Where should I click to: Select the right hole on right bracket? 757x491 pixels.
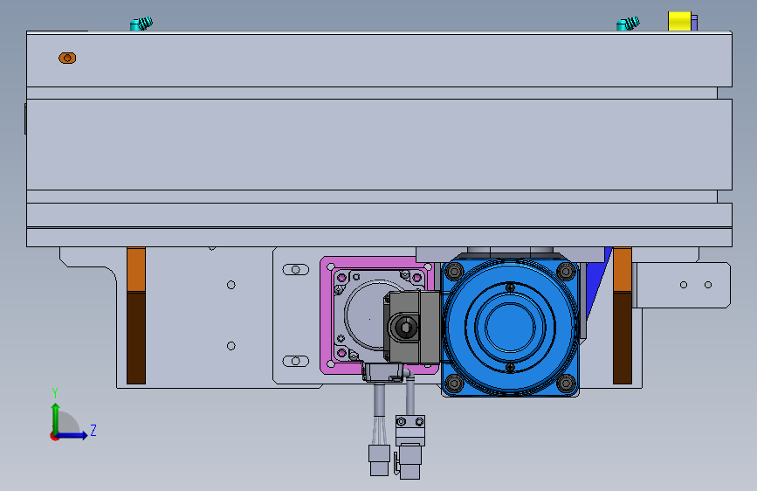[x=708, y=285]
